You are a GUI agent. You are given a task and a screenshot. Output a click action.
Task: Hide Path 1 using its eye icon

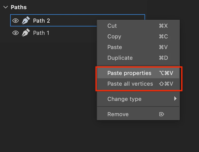(16, 33)
